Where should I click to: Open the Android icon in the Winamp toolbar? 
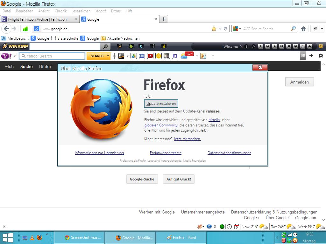point(131,46)
